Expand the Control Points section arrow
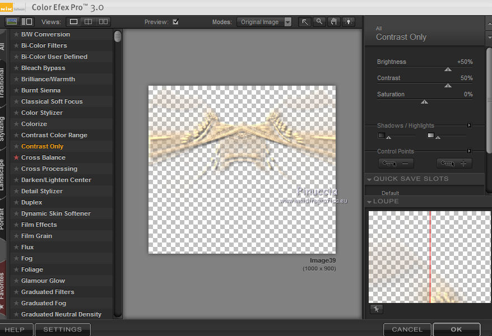This screenshot has width=492, height=336. point(469,151)
